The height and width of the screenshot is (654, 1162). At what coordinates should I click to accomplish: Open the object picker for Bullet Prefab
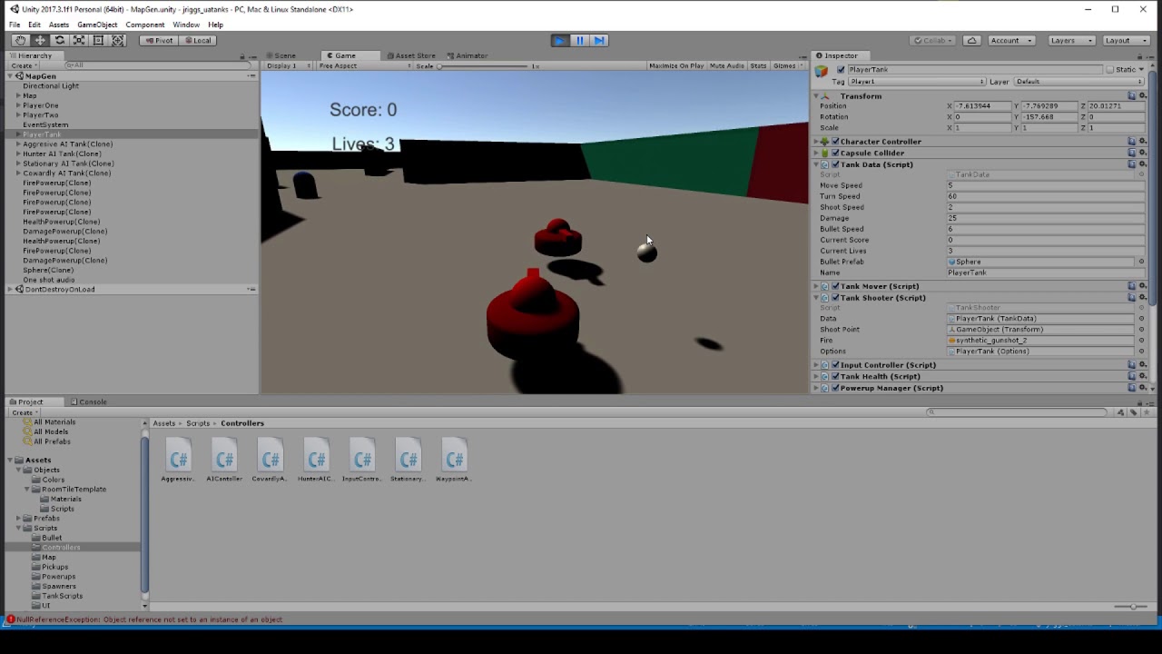1141,262
